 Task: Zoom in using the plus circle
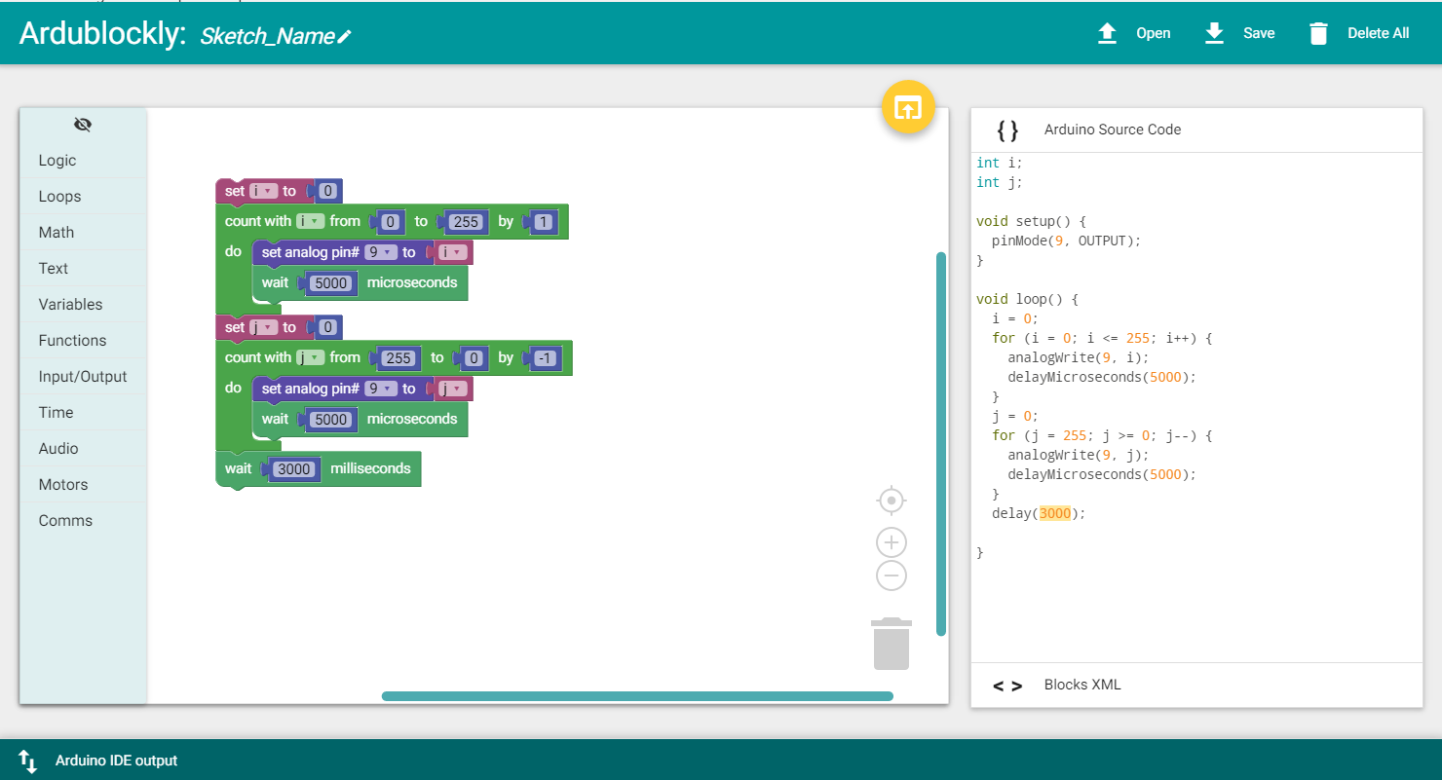[x=892, y=542]
